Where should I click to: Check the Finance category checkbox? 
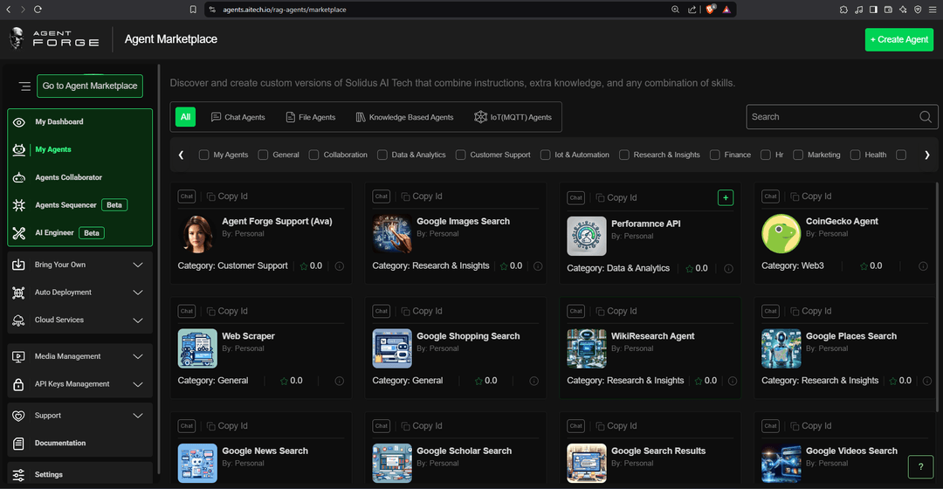click(715, 155)
